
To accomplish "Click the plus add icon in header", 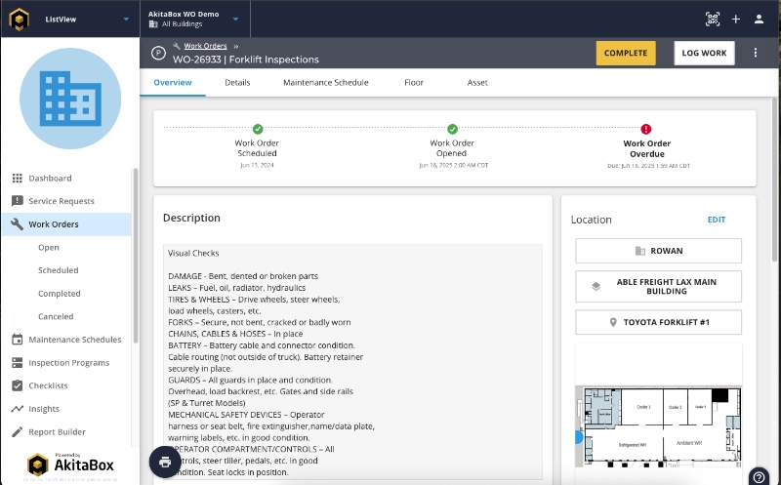I will [736, 19].
